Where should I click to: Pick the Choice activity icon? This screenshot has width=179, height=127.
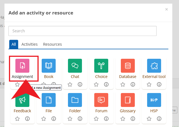point(101,66)
